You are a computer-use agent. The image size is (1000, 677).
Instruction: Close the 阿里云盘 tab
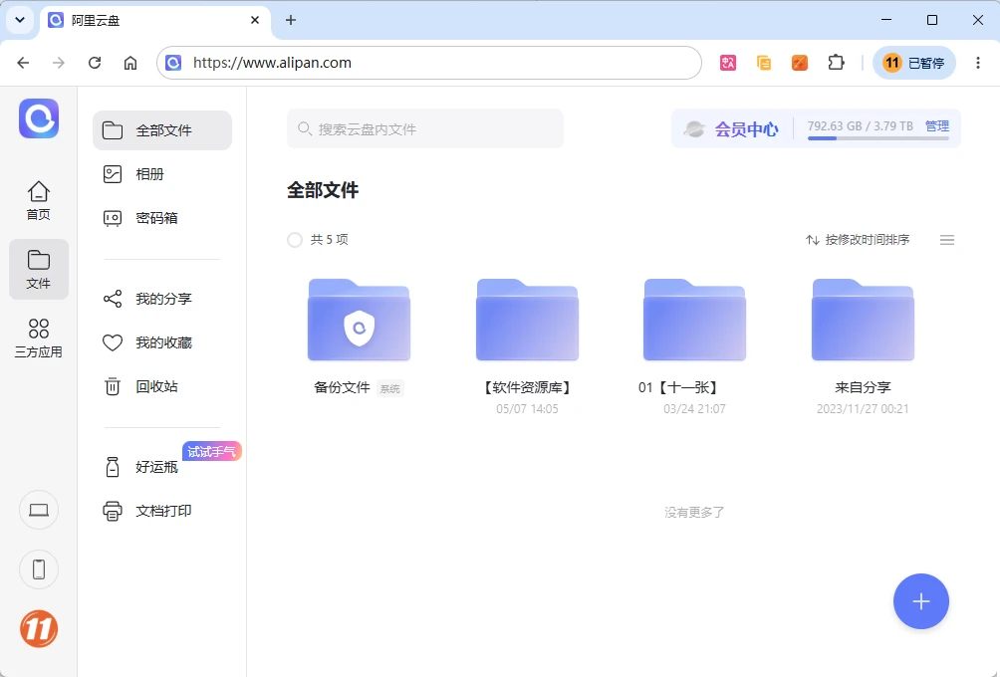[x=254, y=20]
